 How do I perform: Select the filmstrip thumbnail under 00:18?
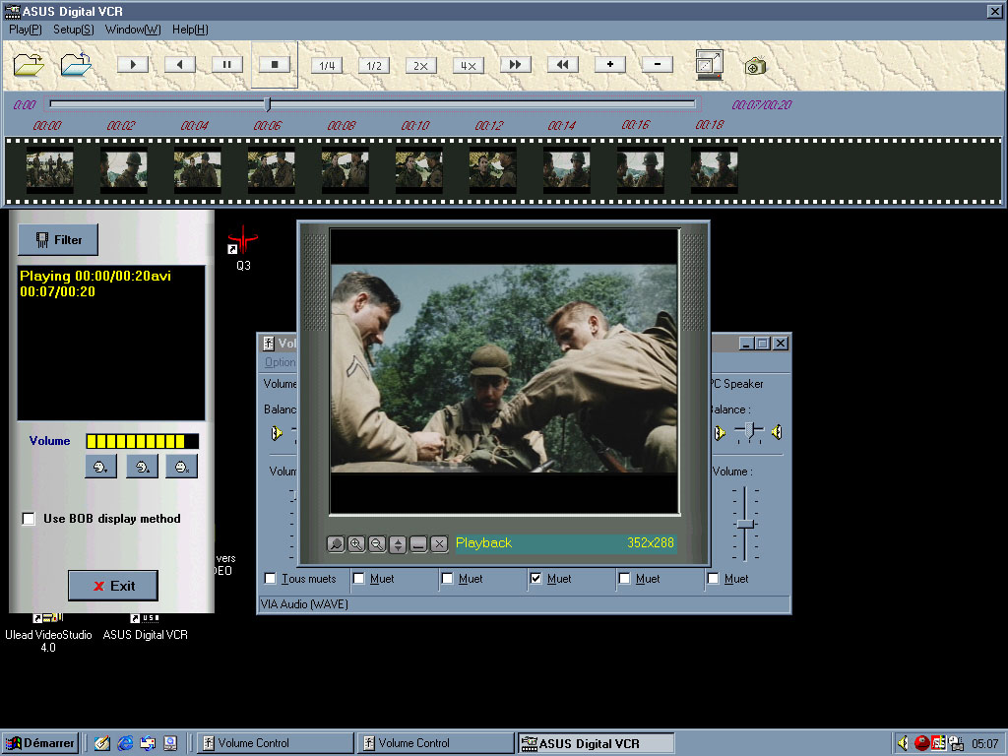pos(715,169)
